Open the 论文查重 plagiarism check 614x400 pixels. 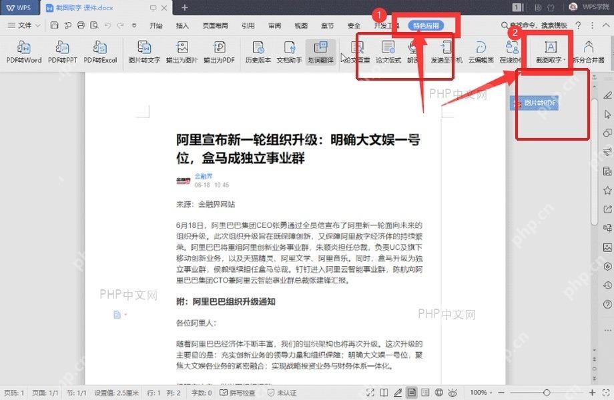(357, 52)
